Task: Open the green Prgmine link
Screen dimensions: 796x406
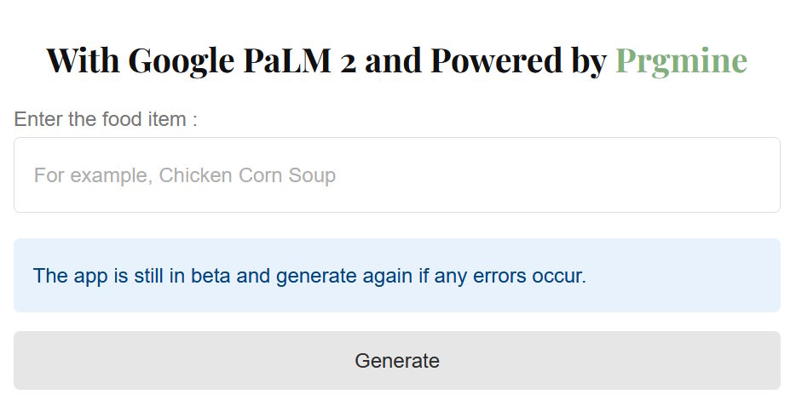Action: pos(681,60)
